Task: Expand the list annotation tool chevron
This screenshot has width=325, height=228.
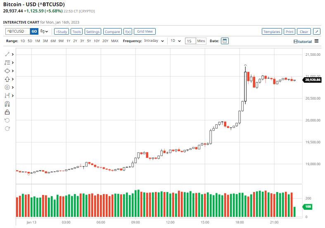Action: 13,63
